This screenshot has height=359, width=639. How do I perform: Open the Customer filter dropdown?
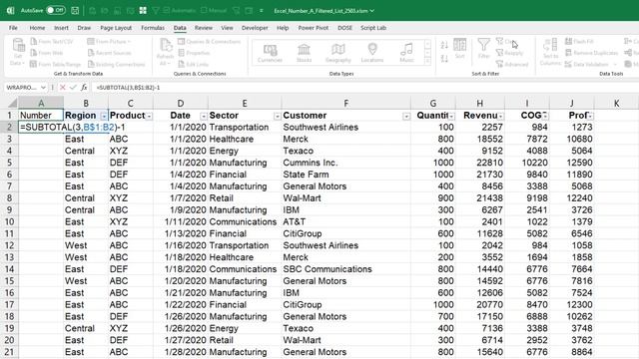pyautogui.click(x=406, y=117)
